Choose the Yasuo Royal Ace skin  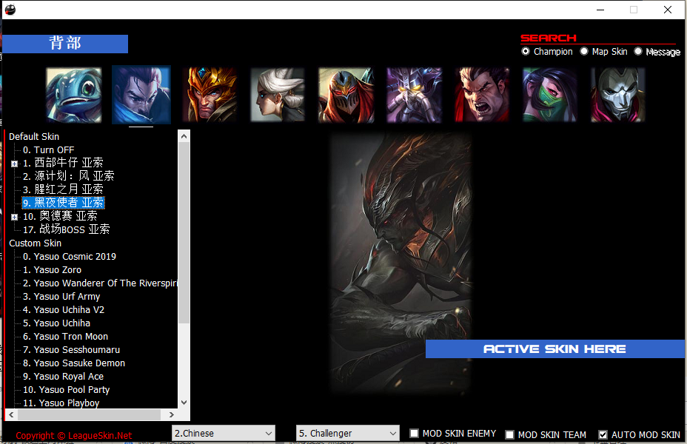(63, 377)
